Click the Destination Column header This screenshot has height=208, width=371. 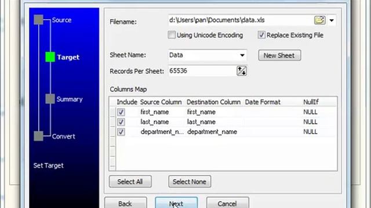(213, 102)
